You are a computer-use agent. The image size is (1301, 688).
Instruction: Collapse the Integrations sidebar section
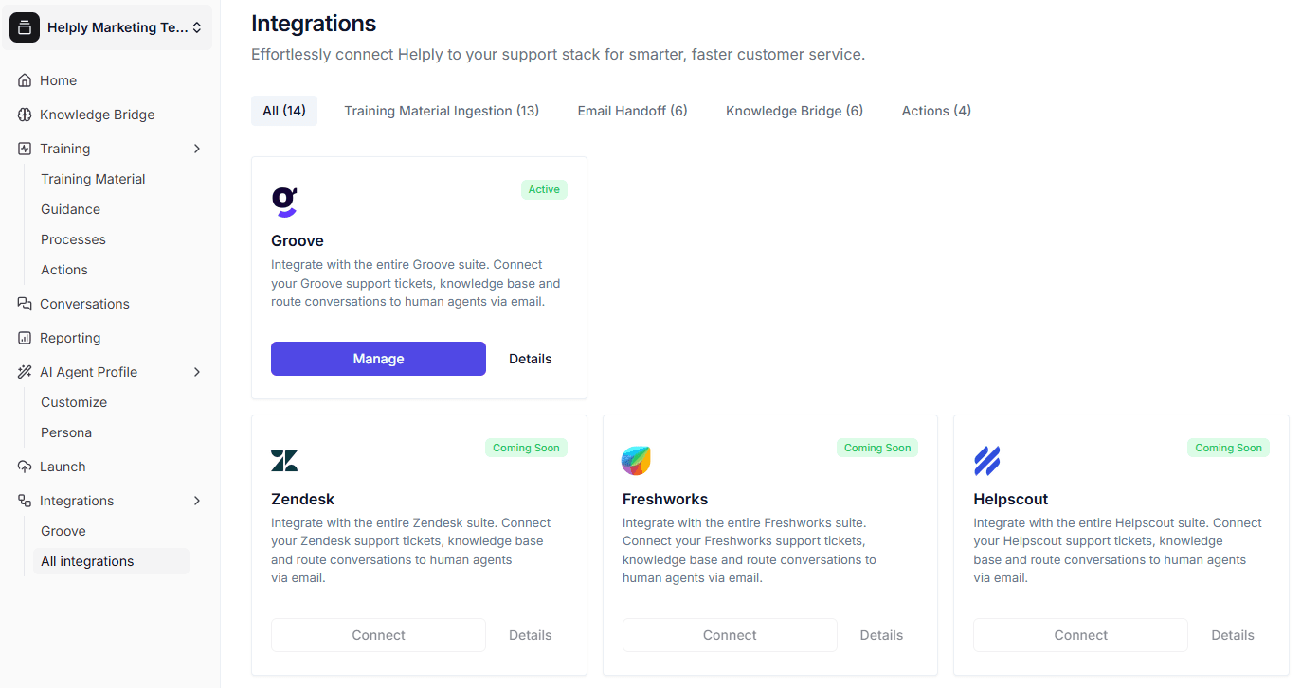click(x=197, y=500)
